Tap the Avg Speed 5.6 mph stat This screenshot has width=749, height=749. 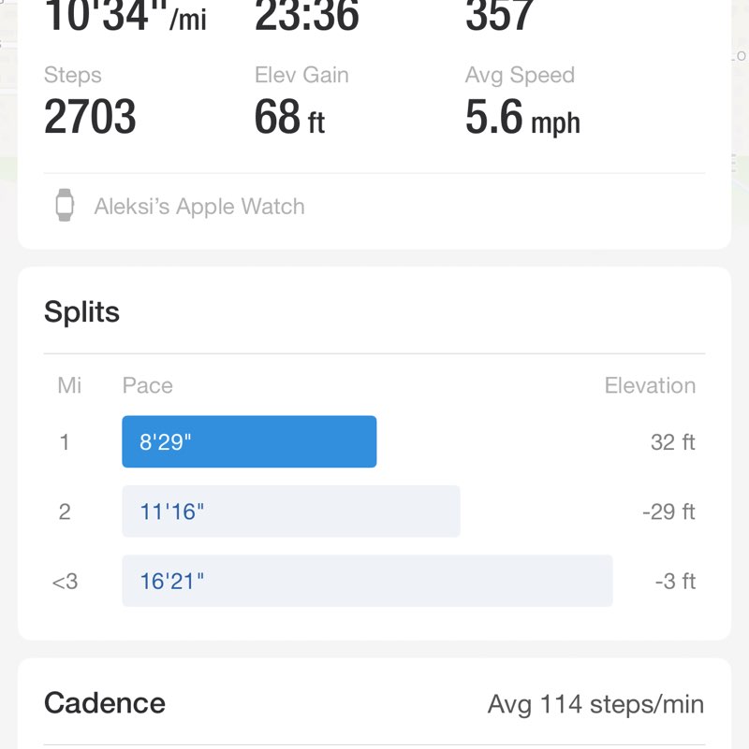click(522, 117)
